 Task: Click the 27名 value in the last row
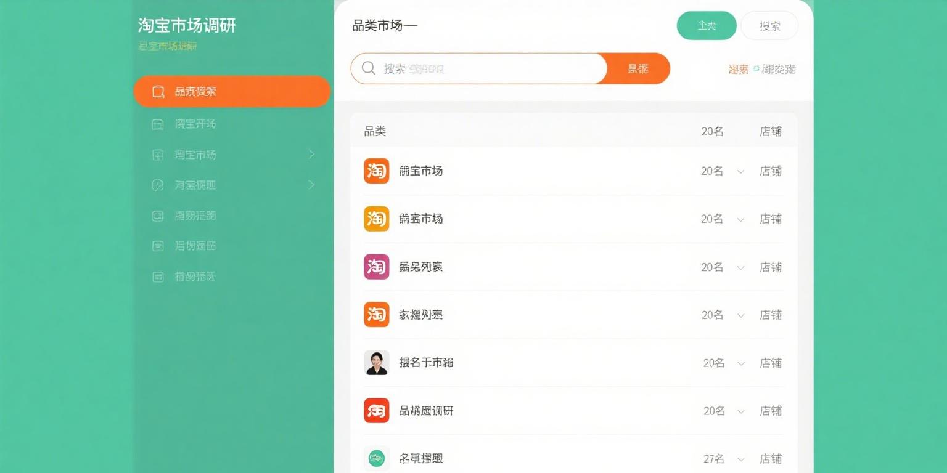pyautogui.click(x=714, y=458)
